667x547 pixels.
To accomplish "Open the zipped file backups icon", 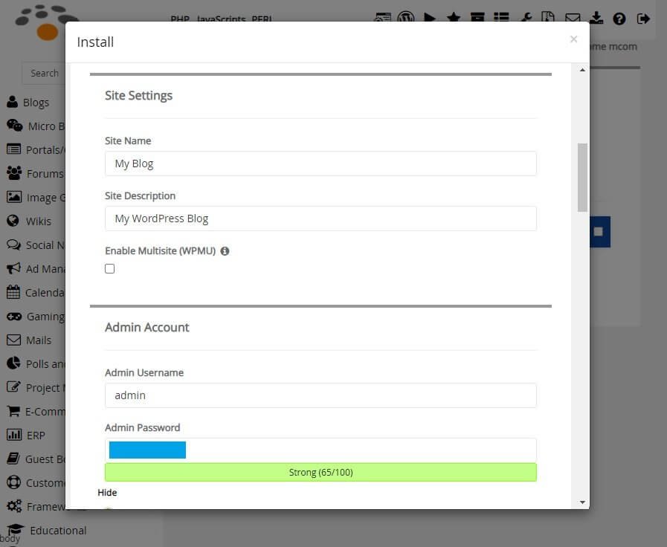I will [548, 18].
